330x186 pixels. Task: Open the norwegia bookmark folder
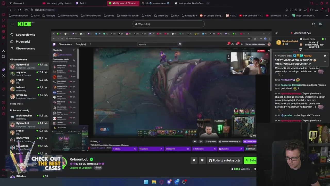[x=48, y=16]
